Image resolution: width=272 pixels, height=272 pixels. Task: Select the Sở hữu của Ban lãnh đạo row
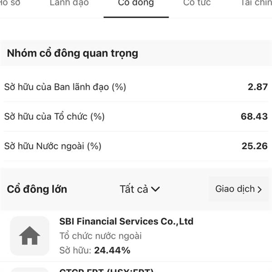[136, 87]
